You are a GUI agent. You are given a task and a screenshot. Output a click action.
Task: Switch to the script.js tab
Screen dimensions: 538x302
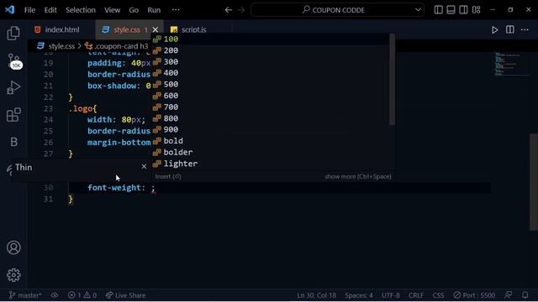coord(193,30)
